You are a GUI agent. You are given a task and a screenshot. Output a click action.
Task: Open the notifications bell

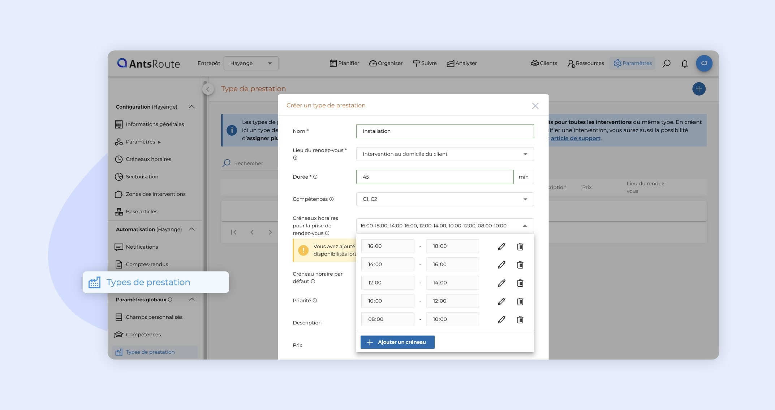(684, 64)
